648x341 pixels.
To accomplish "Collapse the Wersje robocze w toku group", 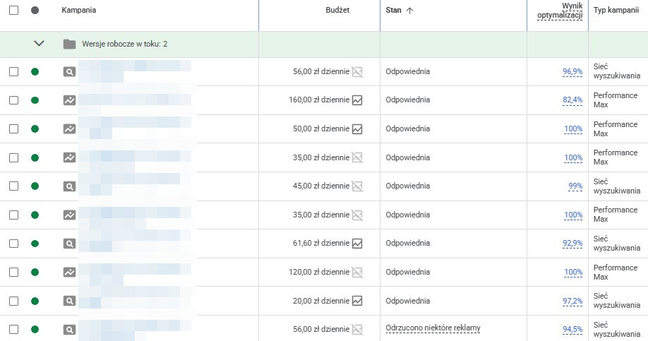I will pyautogui.click(x=39, y=44).
